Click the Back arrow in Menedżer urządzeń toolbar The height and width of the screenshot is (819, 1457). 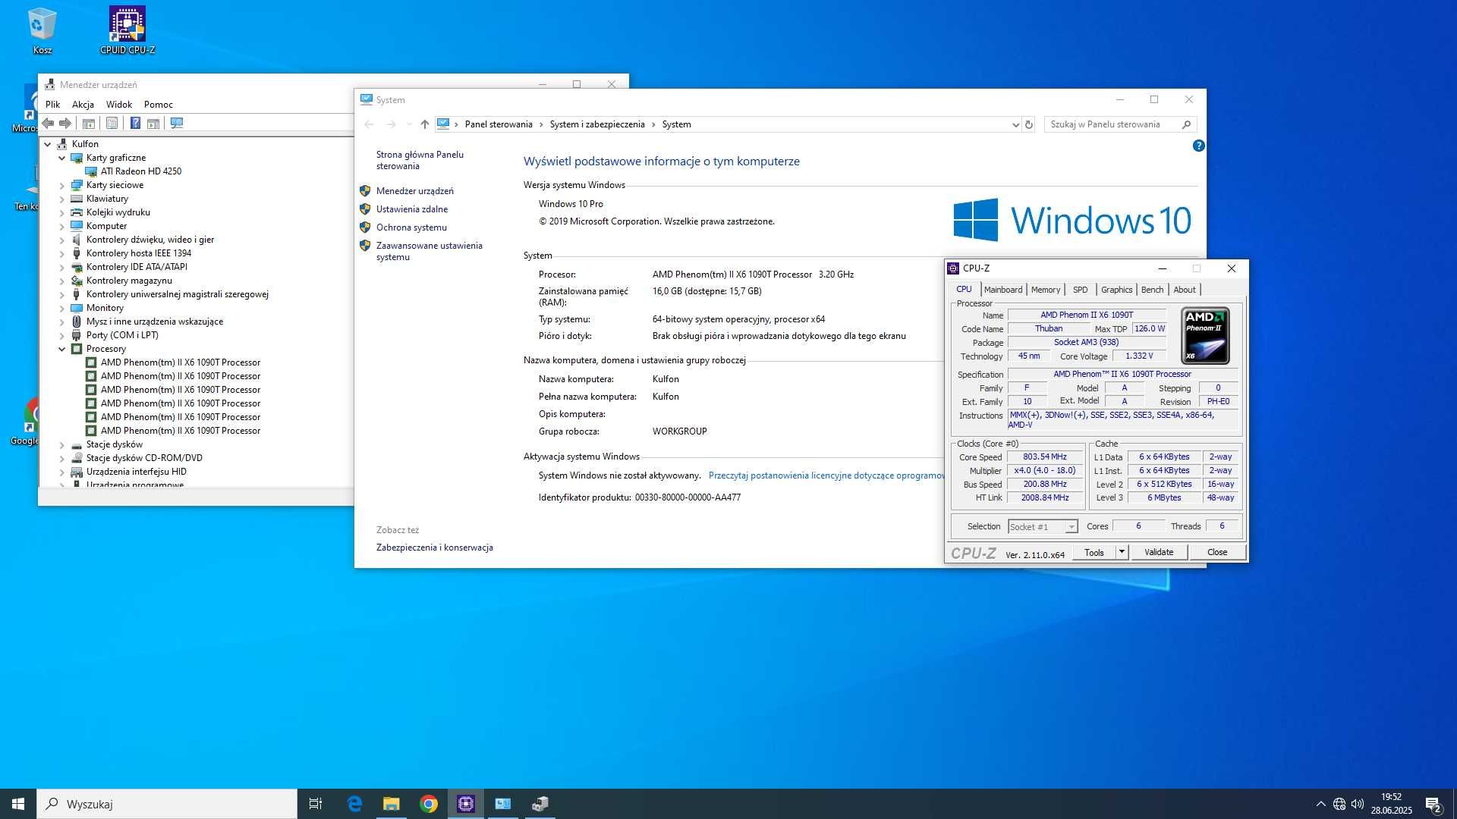[x=48, y=123]
